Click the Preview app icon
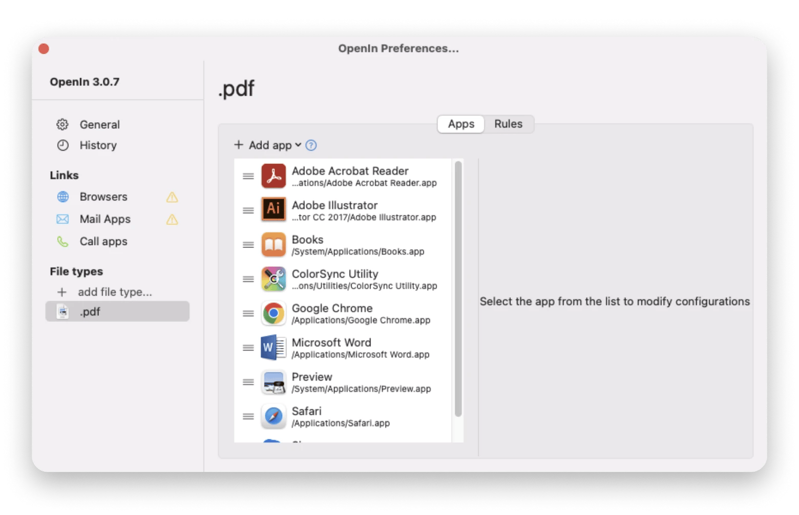The width and height of the screenshot is (799, 515). coord(274,382)
